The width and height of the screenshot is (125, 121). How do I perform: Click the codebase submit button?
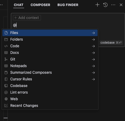pos(111,42)
